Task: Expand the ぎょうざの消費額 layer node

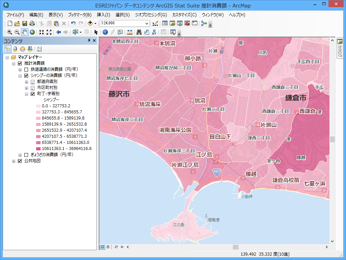Action: coord(20,155)
